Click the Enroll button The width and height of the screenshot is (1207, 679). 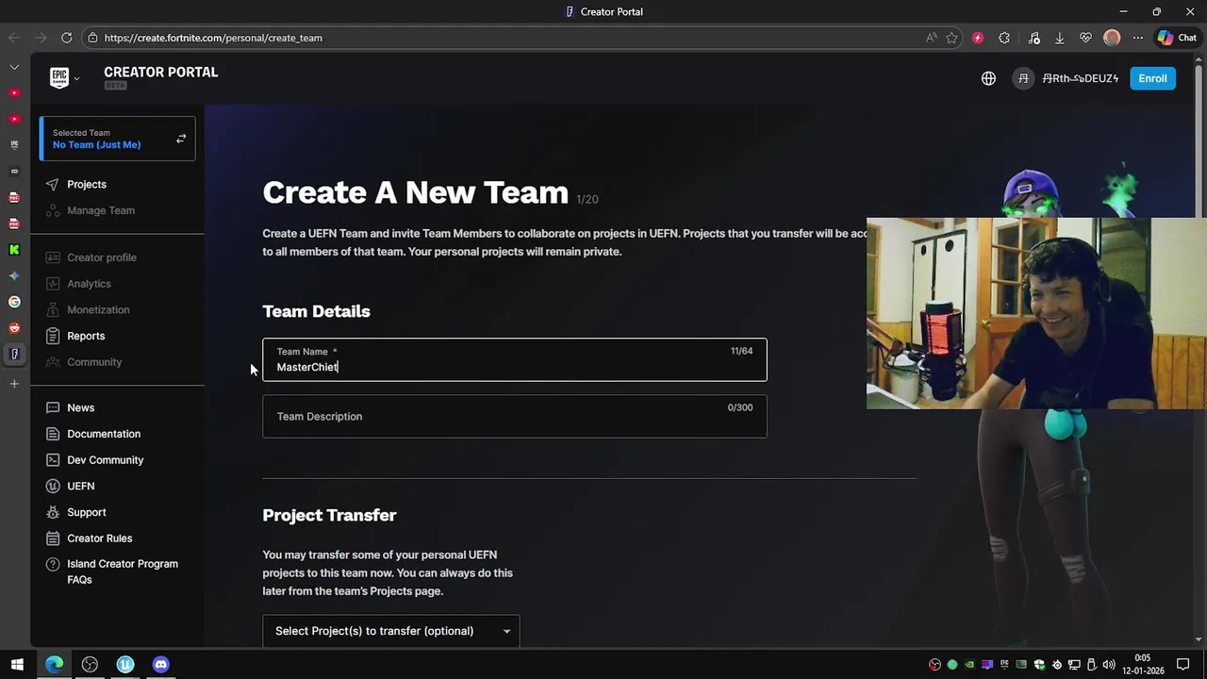coord(1152,78)
